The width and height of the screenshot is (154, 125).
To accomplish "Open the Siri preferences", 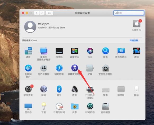I will pyautogui.click(x=90, y=51).
